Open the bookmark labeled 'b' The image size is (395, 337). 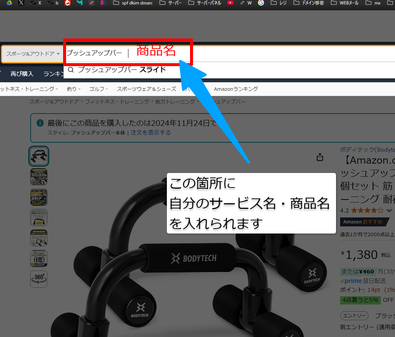click(x=53, y=3)
